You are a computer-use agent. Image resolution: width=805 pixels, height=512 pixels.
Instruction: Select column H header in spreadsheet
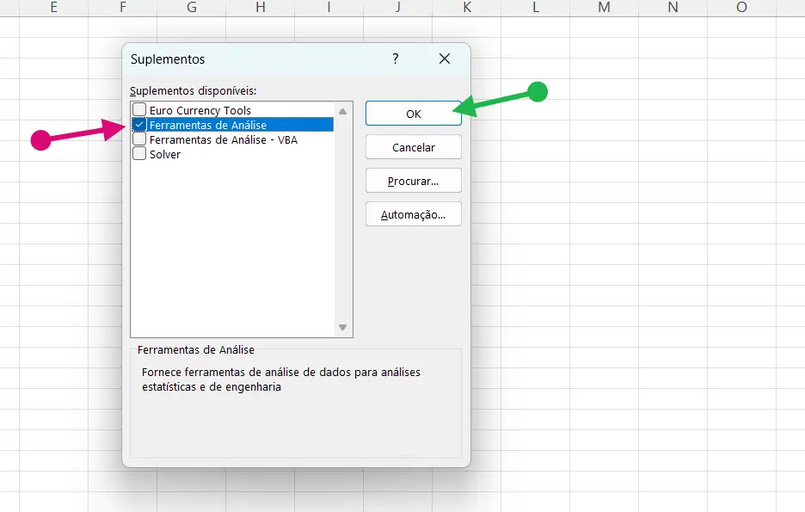[x=261, y=8]
